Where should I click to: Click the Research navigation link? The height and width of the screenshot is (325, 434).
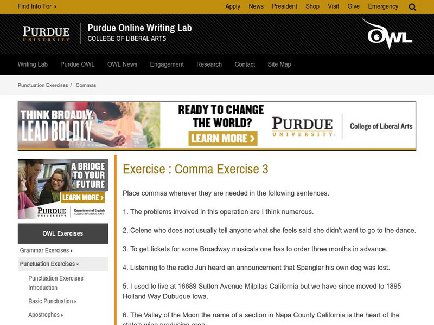[x=209, y=64]
